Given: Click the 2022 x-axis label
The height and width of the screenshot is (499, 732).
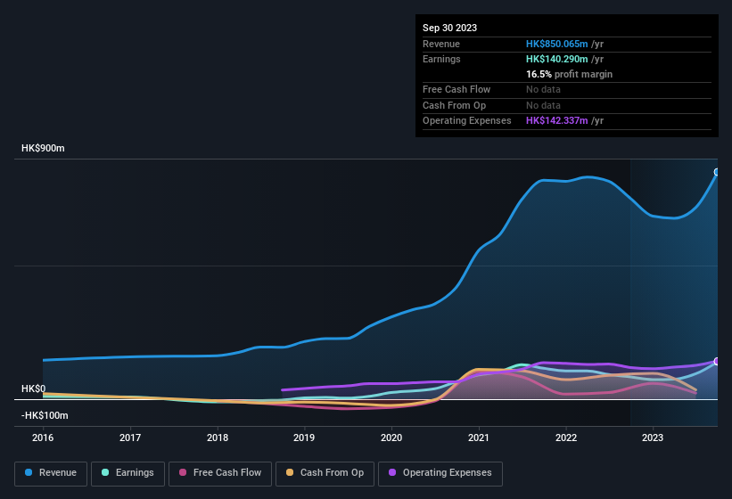Looking at the screenshot, I should (x=566, y=438).
